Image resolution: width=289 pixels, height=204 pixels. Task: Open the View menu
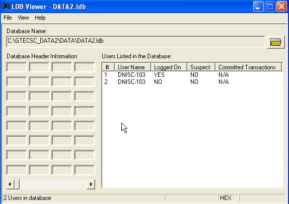[x=23, y=18]
